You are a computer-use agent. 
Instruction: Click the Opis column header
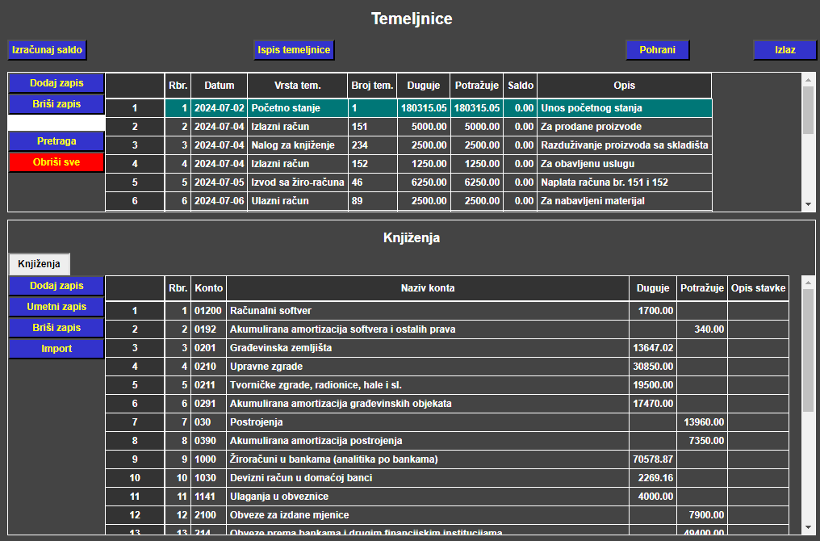tap(625, 86)
